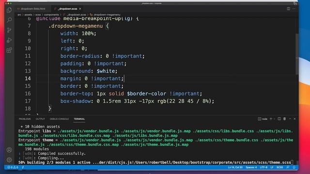Kill the terminal with trash icon
Viewport: 310px width, 174px height.
pos(284,119)
